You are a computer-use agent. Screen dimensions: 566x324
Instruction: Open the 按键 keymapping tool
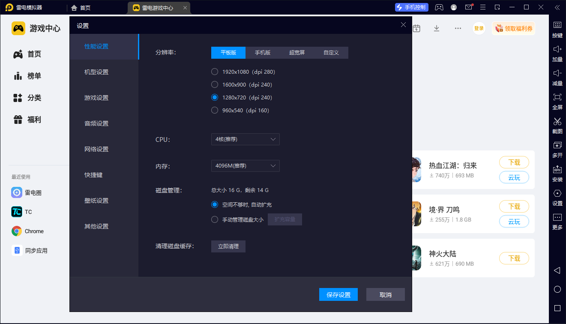point(557,29)
